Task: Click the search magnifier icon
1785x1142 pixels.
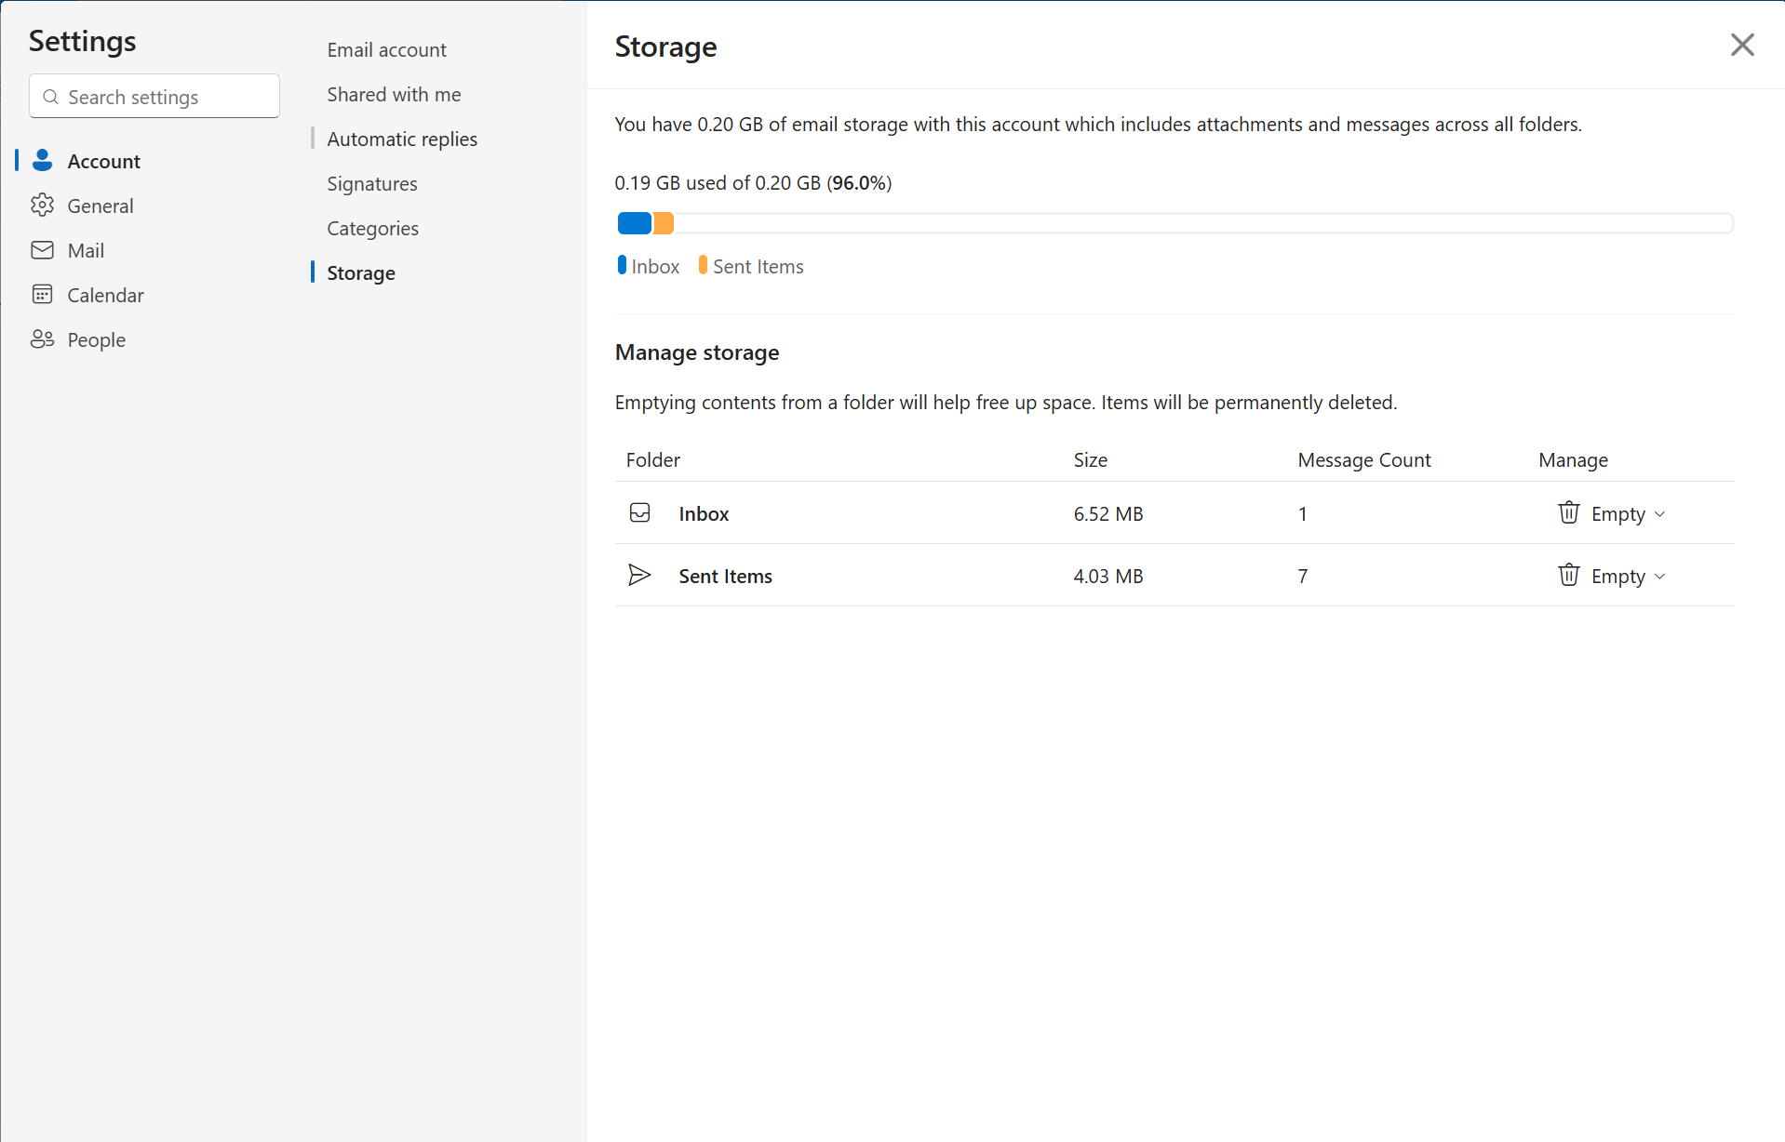Action: point(51,97)
